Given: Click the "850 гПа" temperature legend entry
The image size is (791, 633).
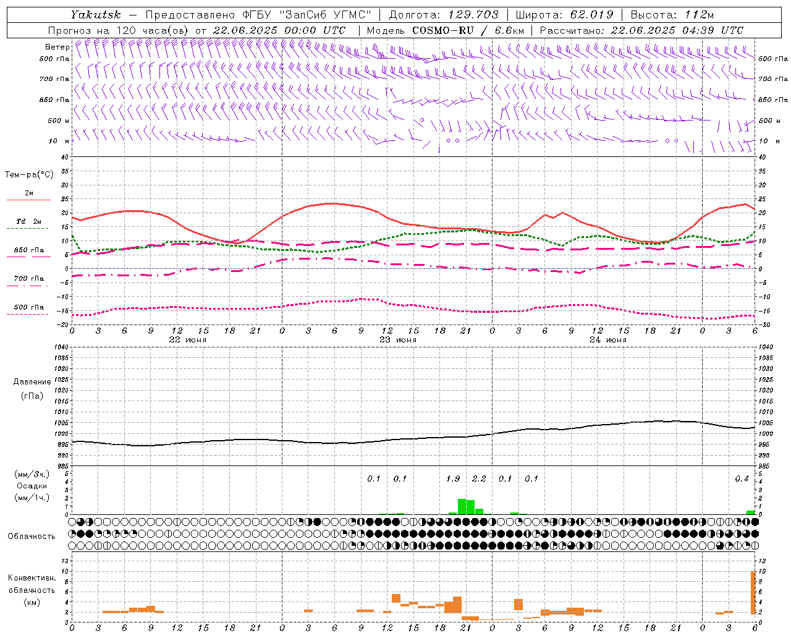Looking at the screenshot, I should [29, 250].
